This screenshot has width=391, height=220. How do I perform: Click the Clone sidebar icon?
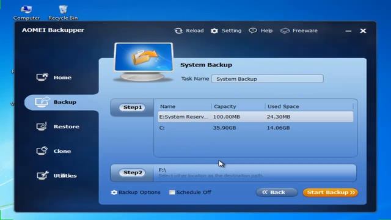click(42, 151)
